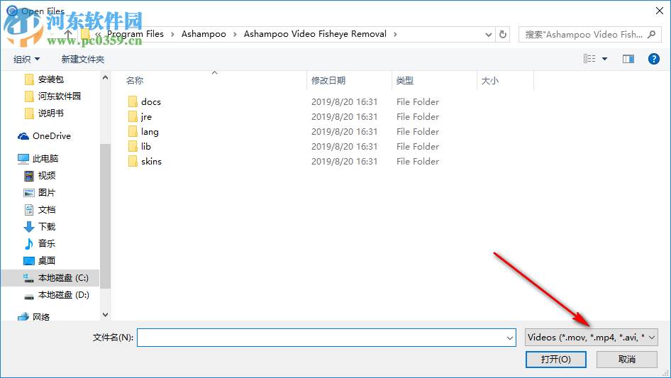Click the change view icon
This screenshot has height=378, width=671.
point(589,59)
